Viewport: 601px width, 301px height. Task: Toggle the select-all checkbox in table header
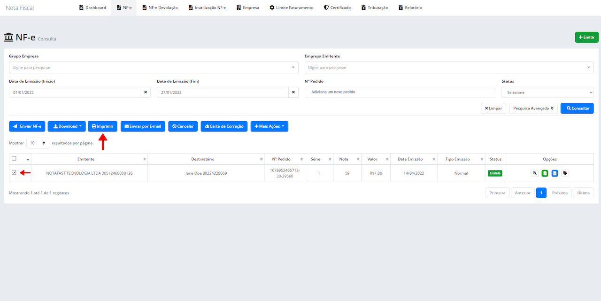pos(14,159)
